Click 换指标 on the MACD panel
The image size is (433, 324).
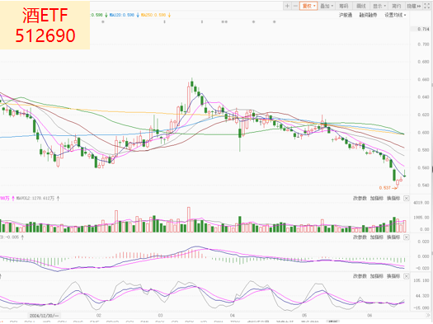coord(393,237)
